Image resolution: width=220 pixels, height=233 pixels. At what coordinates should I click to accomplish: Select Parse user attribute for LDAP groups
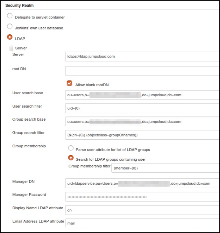(71, 148)
